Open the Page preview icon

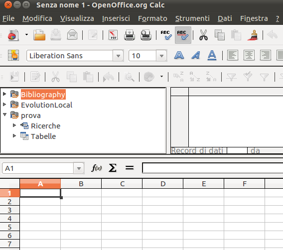146,35
